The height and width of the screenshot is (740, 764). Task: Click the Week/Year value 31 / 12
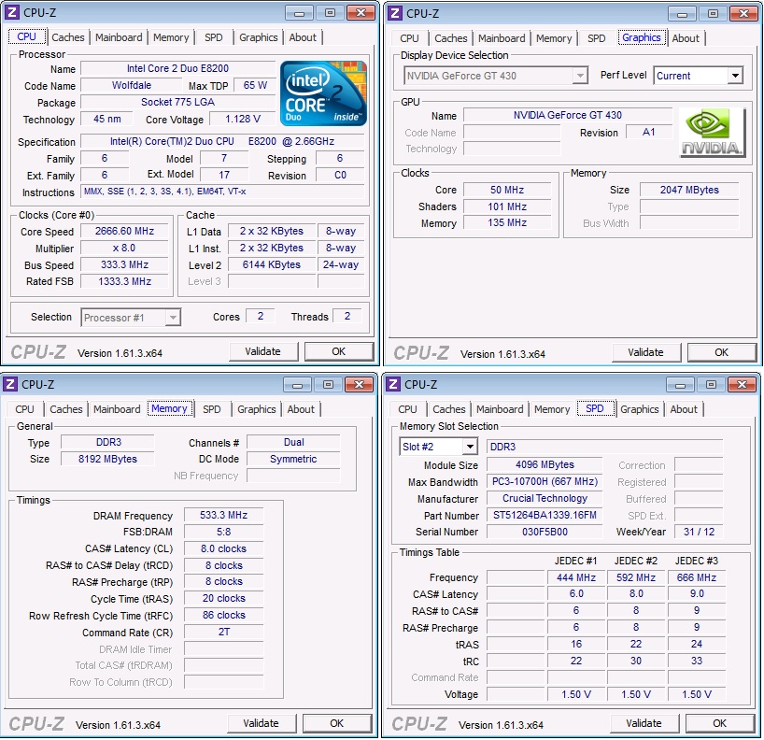(699, 532)
